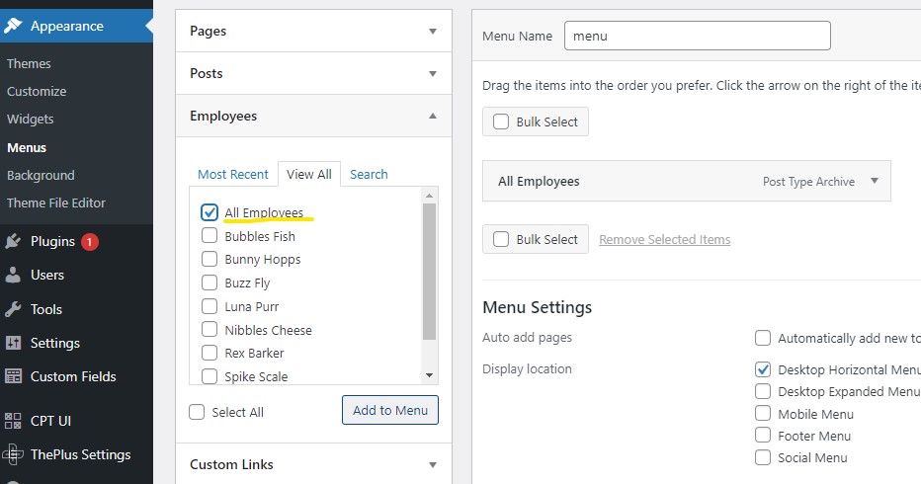Click the Users person icon
921x484 pixels.
(x=13, y=275)
